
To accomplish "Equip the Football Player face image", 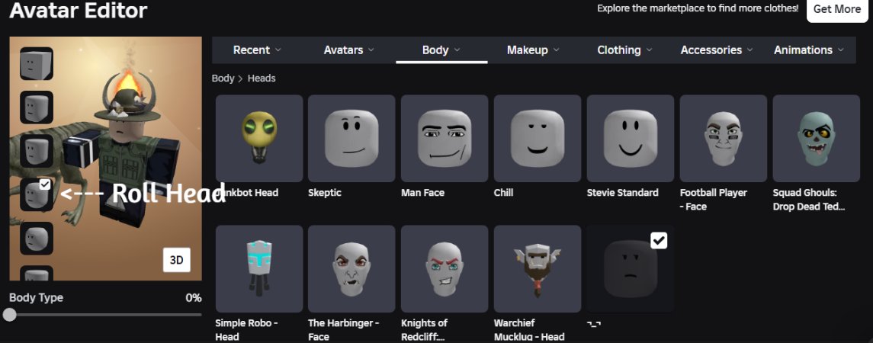I will (724, 139).
